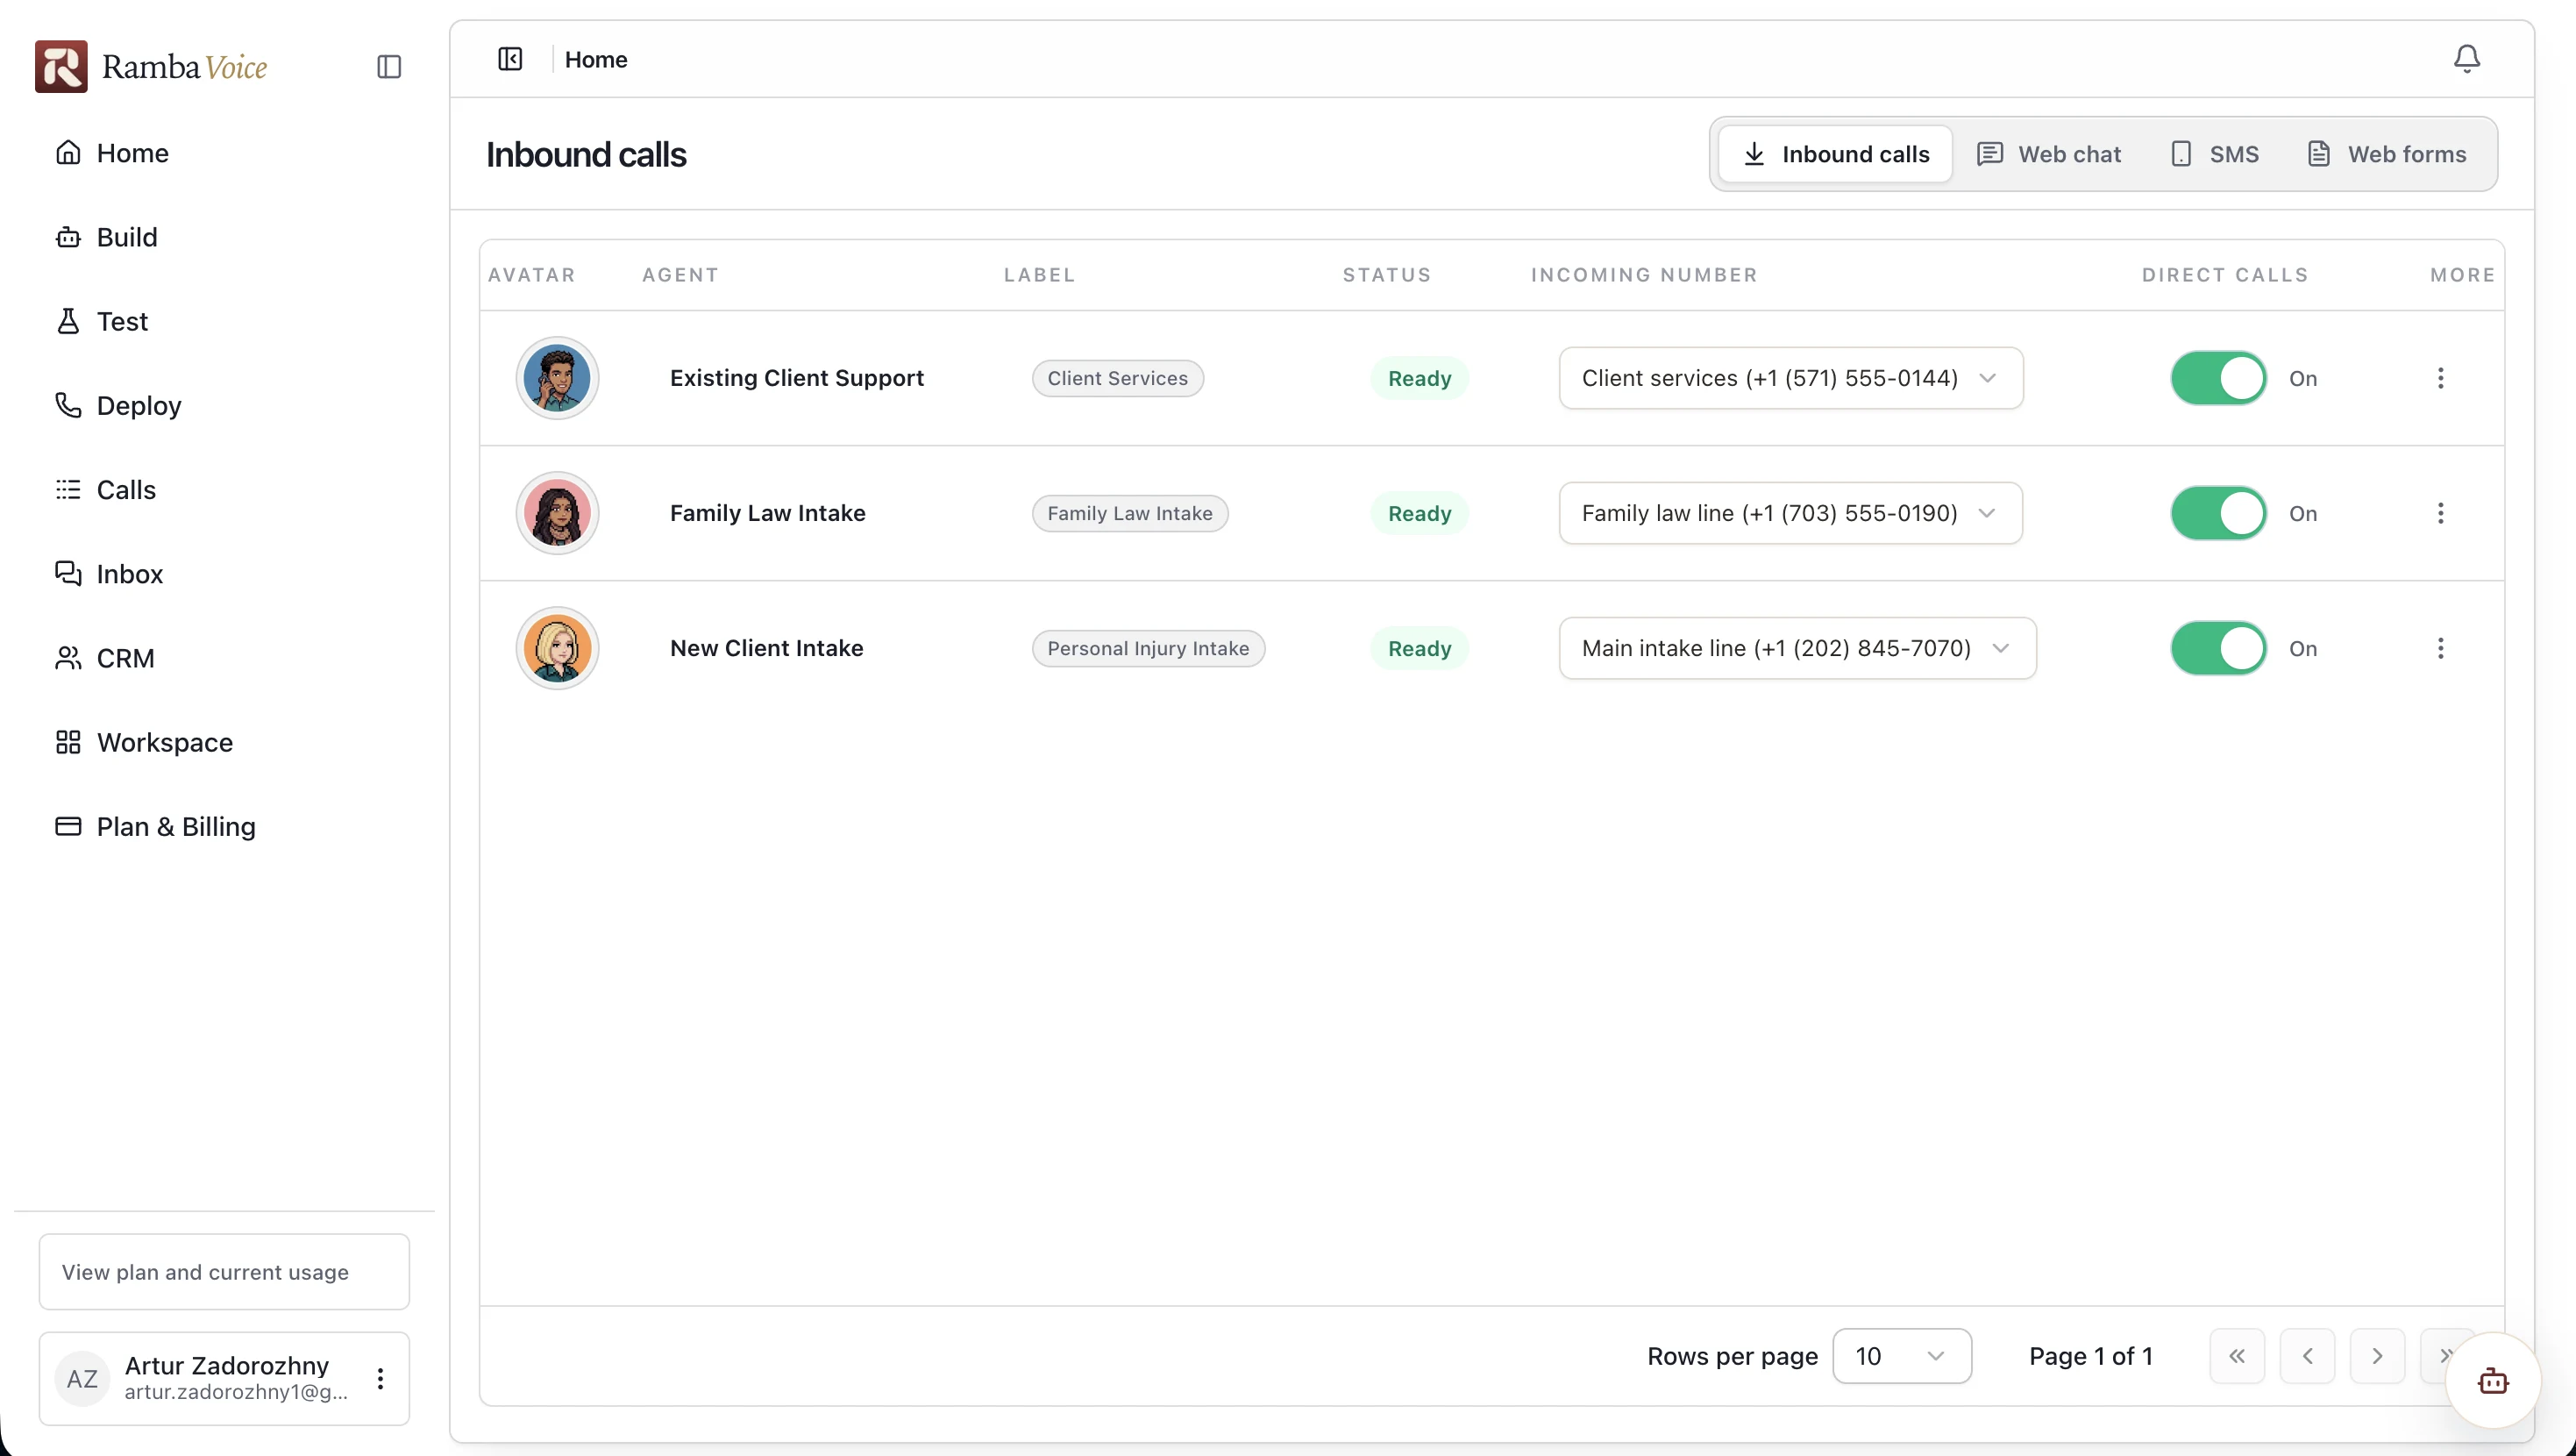Click View plan and current usage
The width and height of the screenshot is (2576, 1456).
coord(224,1272)
